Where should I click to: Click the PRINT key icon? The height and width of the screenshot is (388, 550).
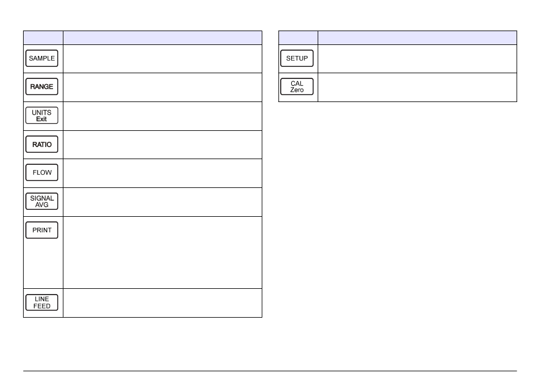(x=42, y=230)
